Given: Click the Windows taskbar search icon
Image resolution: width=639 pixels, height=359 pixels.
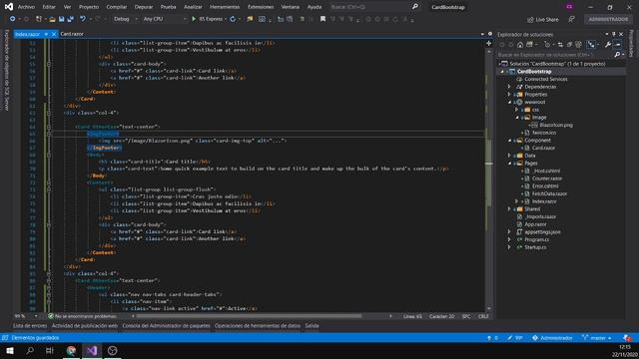Looking at the screenshot, I should pos(30,350).
